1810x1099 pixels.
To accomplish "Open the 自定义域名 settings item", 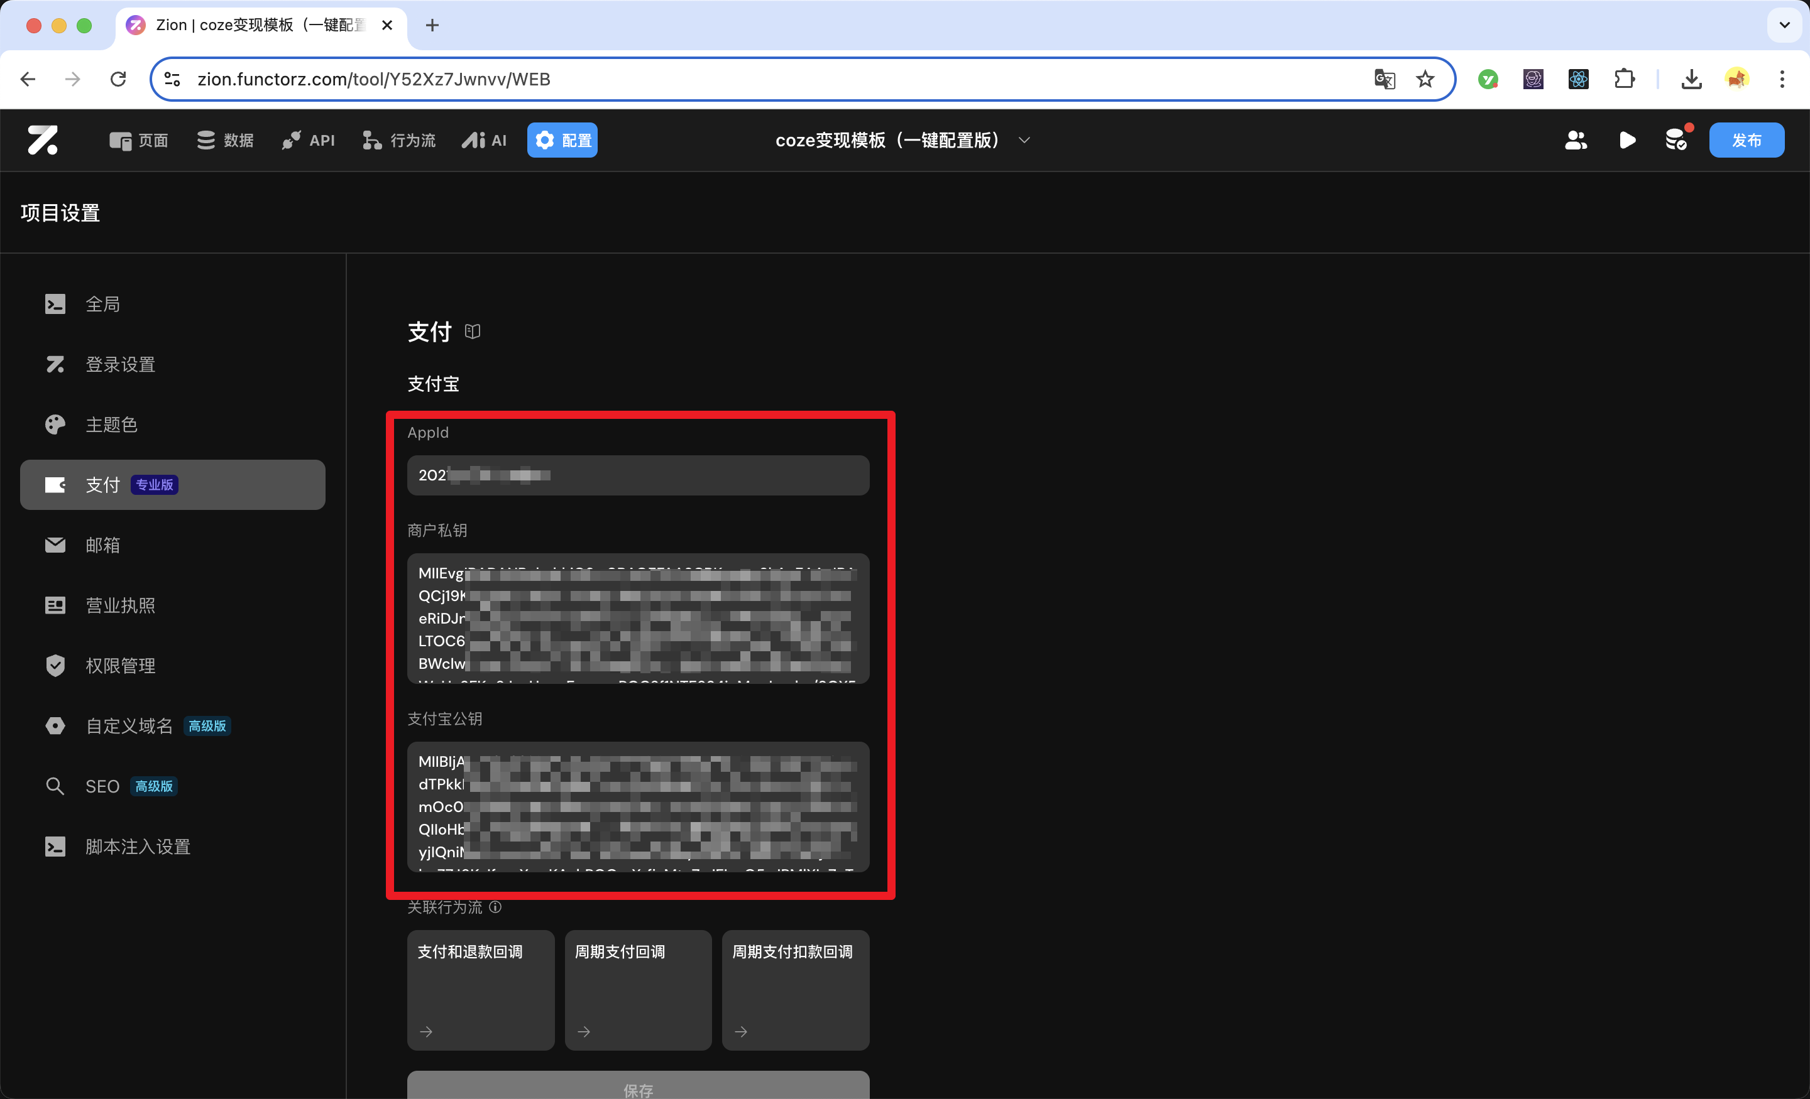I will click(x=173, y=726).
